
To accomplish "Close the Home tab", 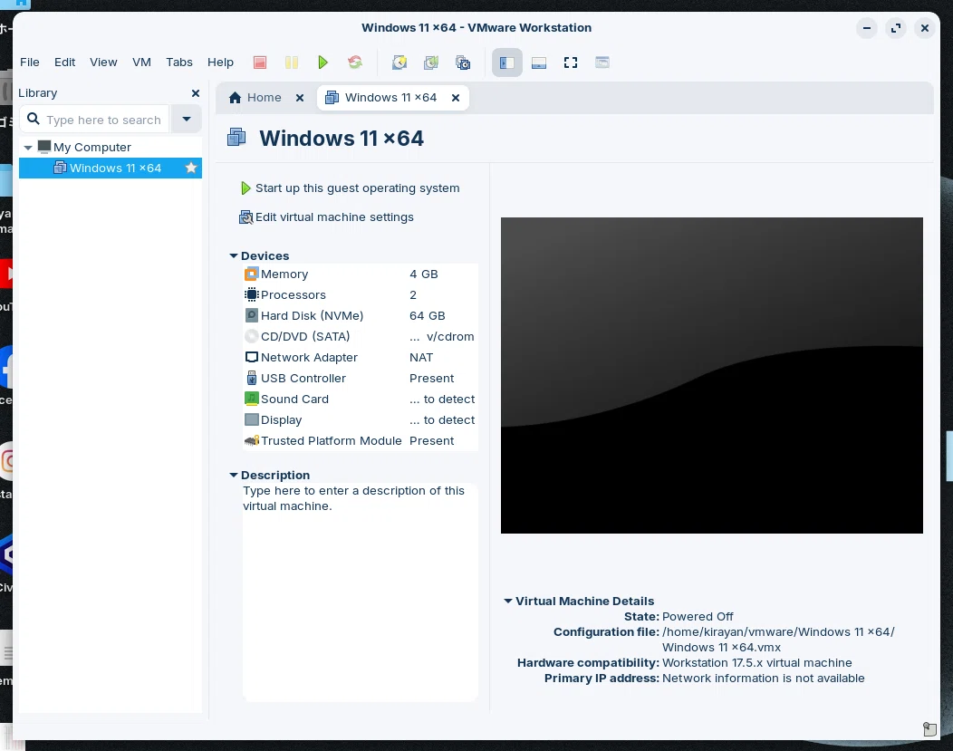I will (300, 98).
